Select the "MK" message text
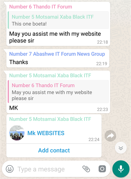This screenshot has height=179, width=131. (14, 108)
